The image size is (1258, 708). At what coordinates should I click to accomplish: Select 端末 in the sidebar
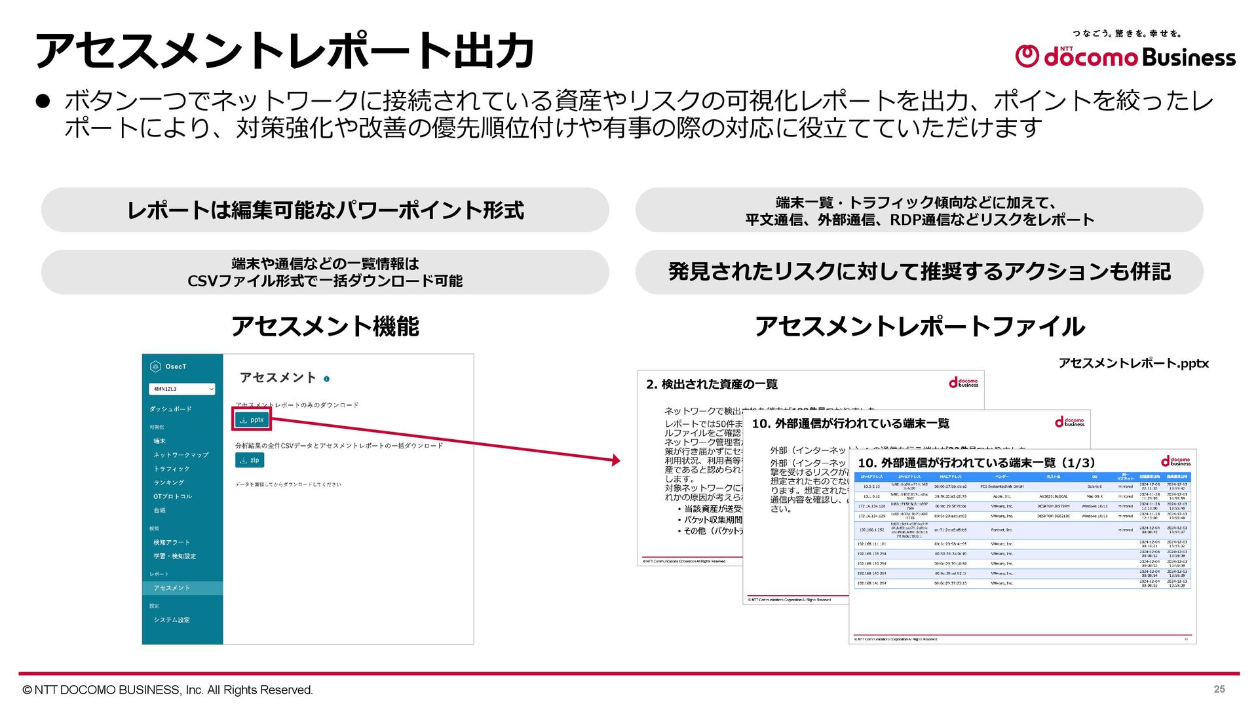pyautogui.click(x=160, y=441)
